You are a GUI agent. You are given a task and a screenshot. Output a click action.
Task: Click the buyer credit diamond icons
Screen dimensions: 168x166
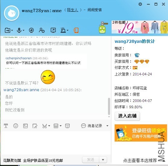pyautogui.click(x=142, y=62)
